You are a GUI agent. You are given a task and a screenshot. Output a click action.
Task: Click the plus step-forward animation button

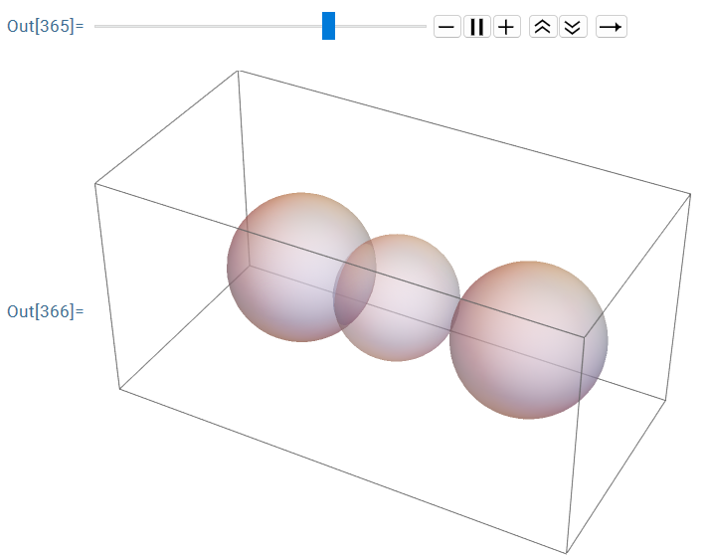click(x=507, y=27)
